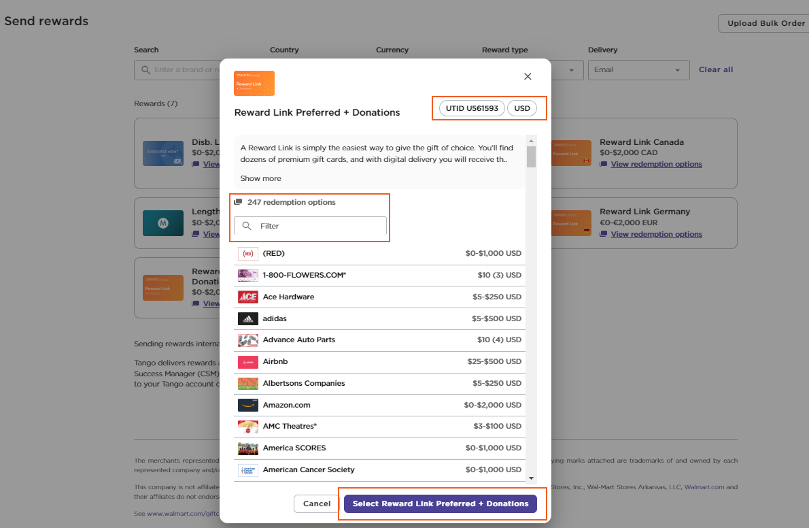
Task: Click the (RED) brand icon
Action: [x=247, y=253]
